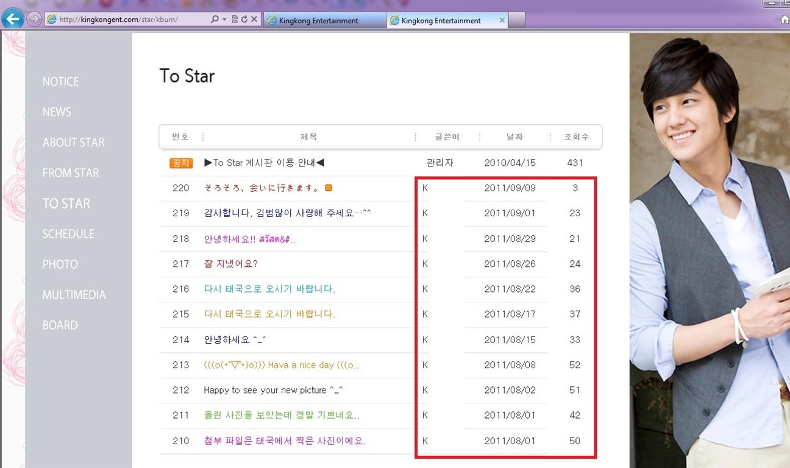Click the browser forward arrow button
This screenshot has width=790, height=468.
pyautogui.click(x=34, y=19)
